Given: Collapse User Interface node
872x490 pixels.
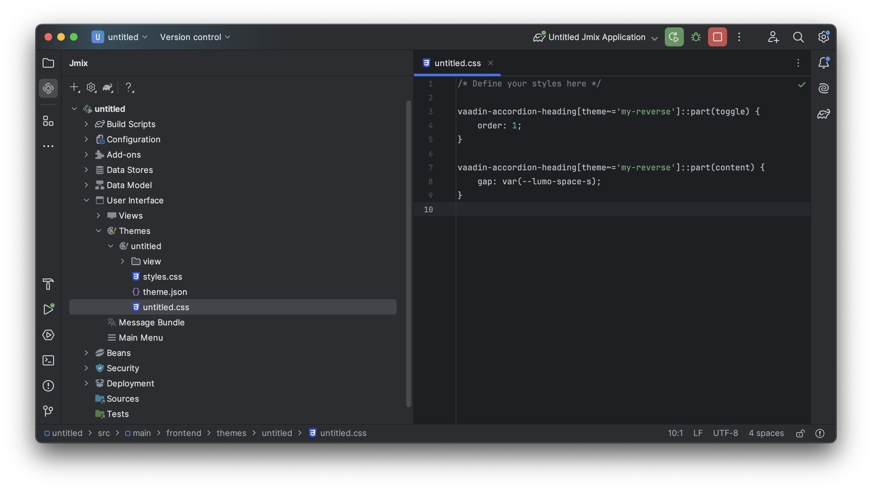Looking at the screenshot, I should 86,200.
